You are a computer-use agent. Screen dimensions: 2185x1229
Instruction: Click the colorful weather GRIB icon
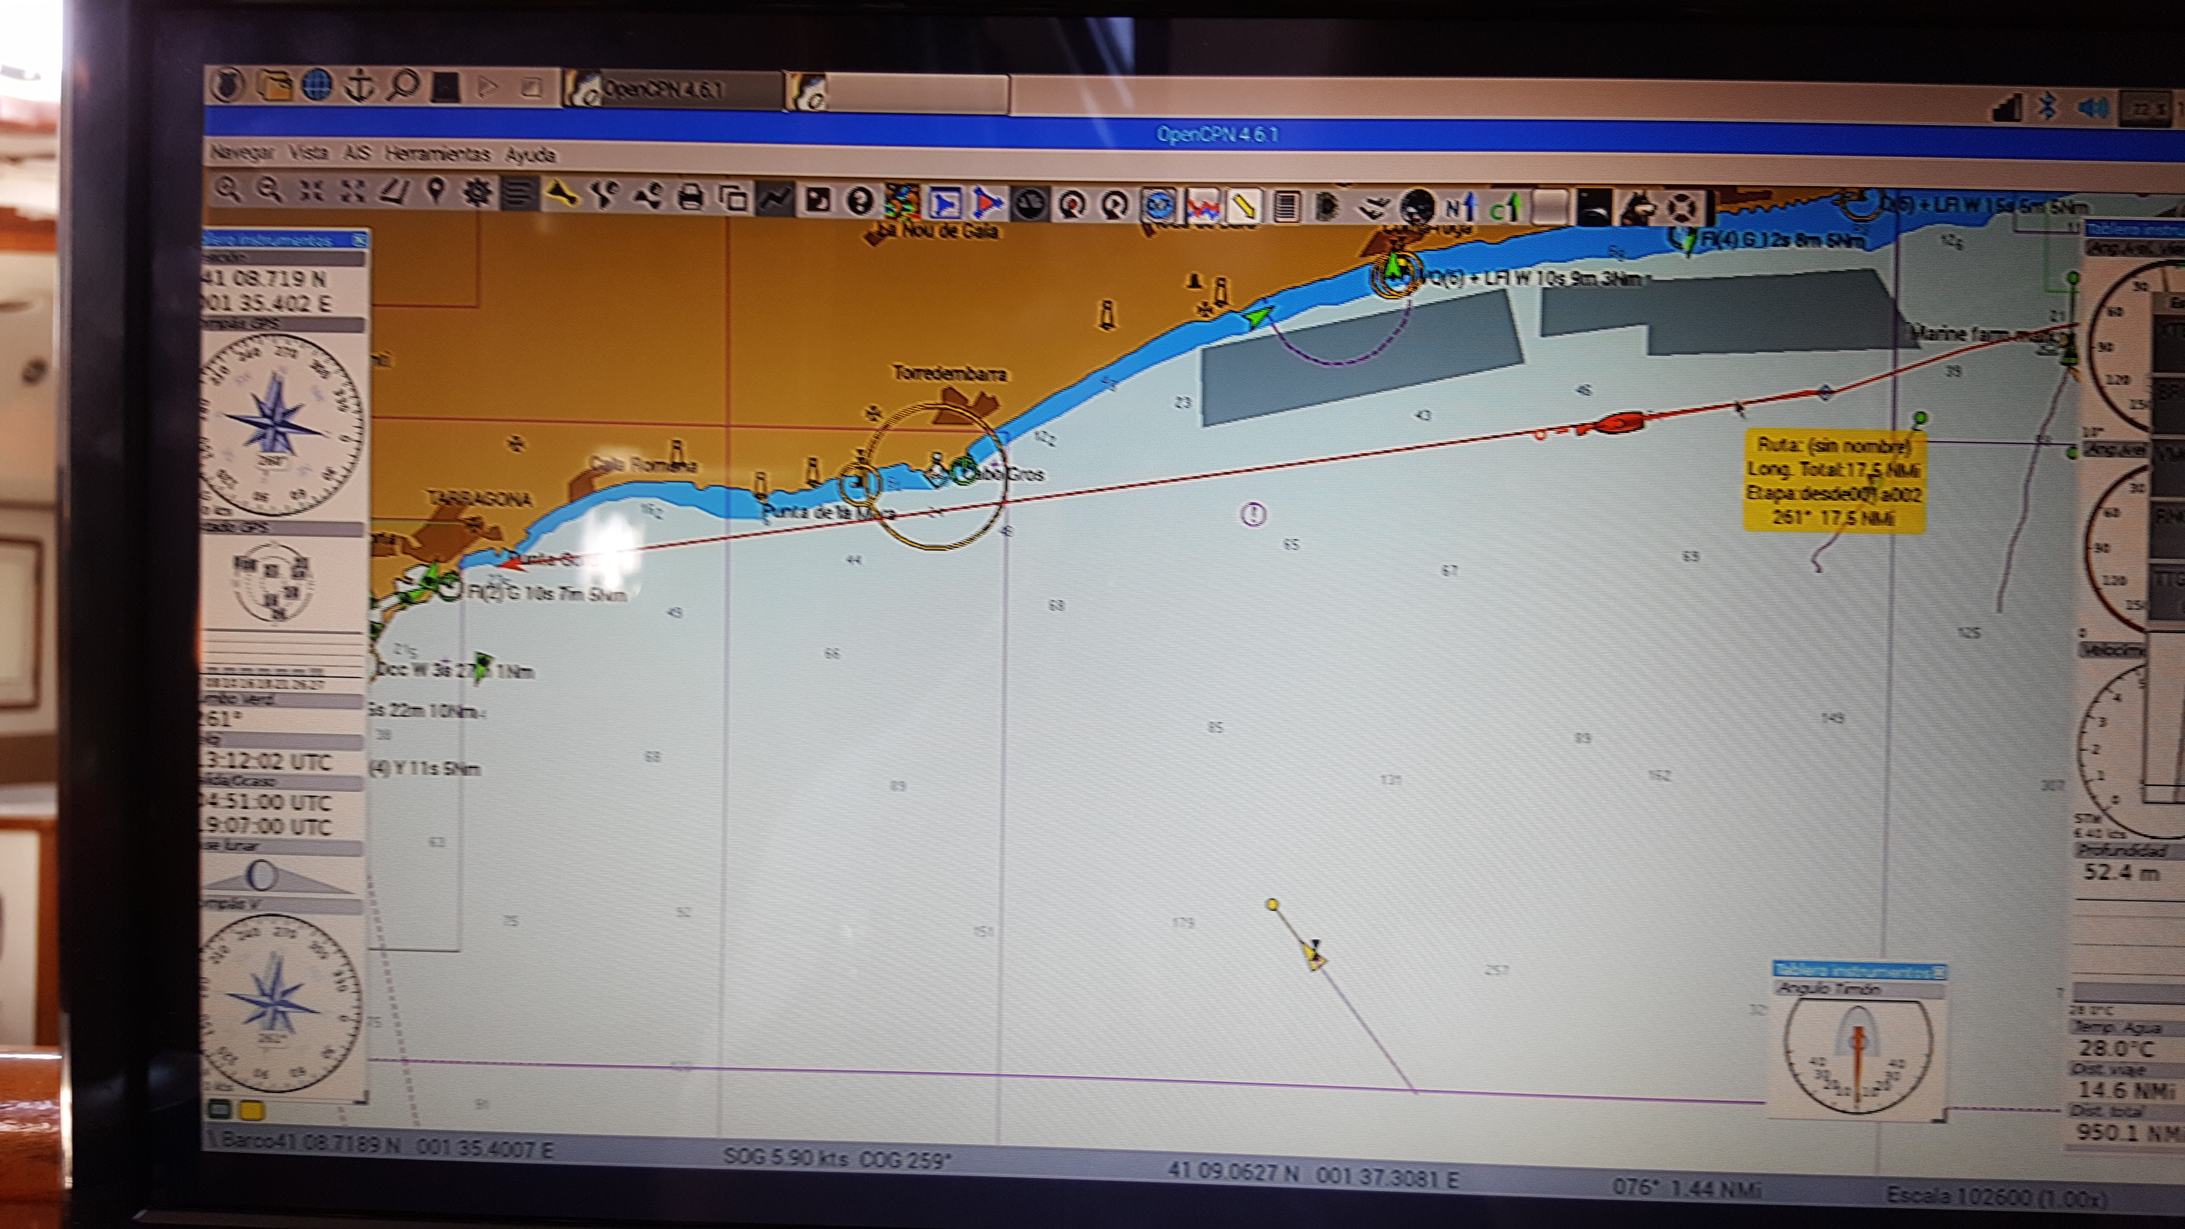(x=902, y=202)
